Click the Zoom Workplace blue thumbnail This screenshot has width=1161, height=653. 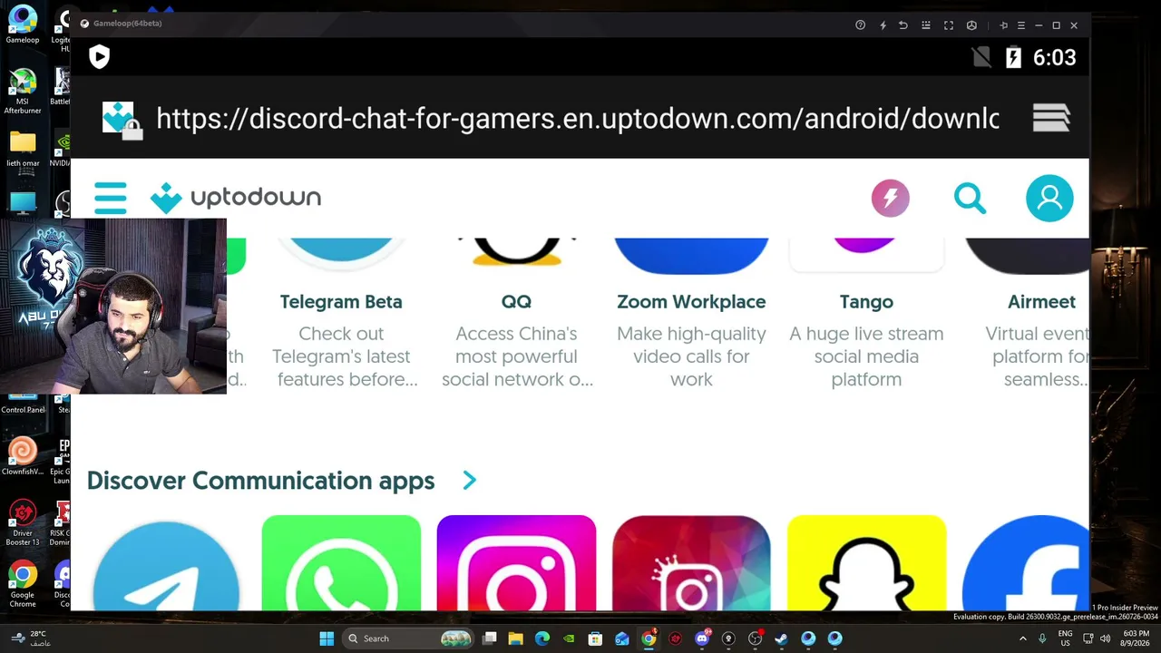point(691,256)
